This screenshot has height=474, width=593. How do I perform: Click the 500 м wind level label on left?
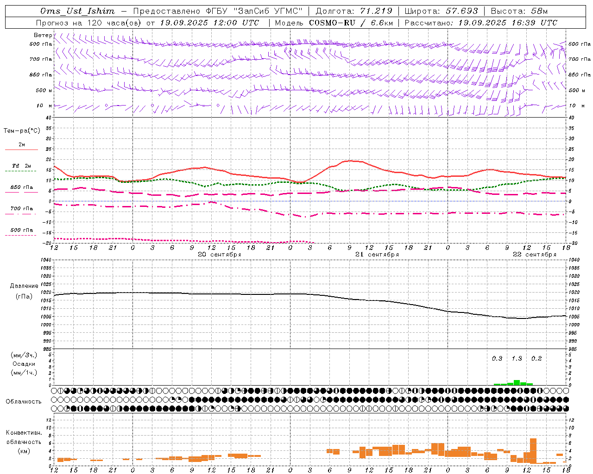44,90
